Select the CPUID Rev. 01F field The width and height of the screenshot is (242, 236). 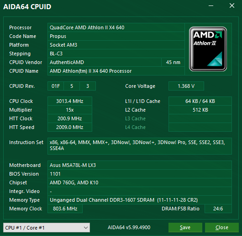click(56, 86)
